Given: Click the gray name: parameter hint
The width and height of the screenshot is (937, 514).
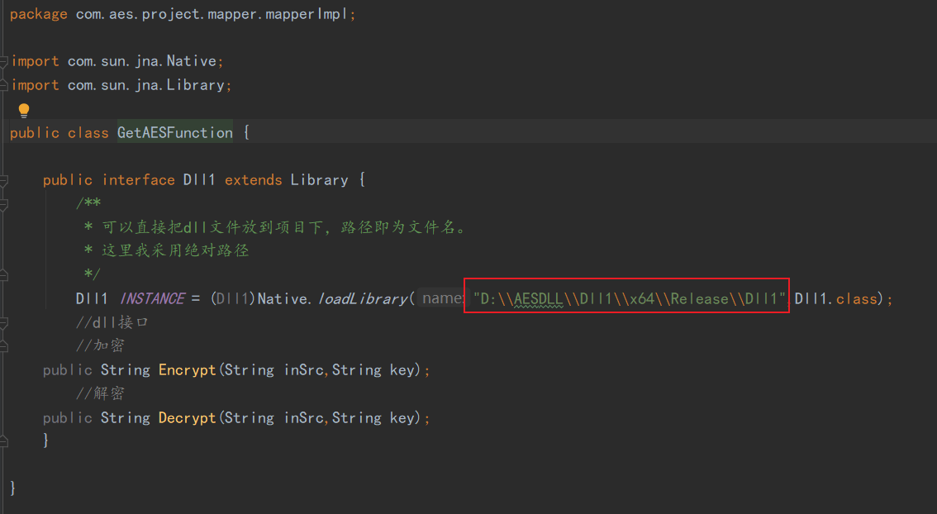Looking at the screenshot, I should point(442,297).
